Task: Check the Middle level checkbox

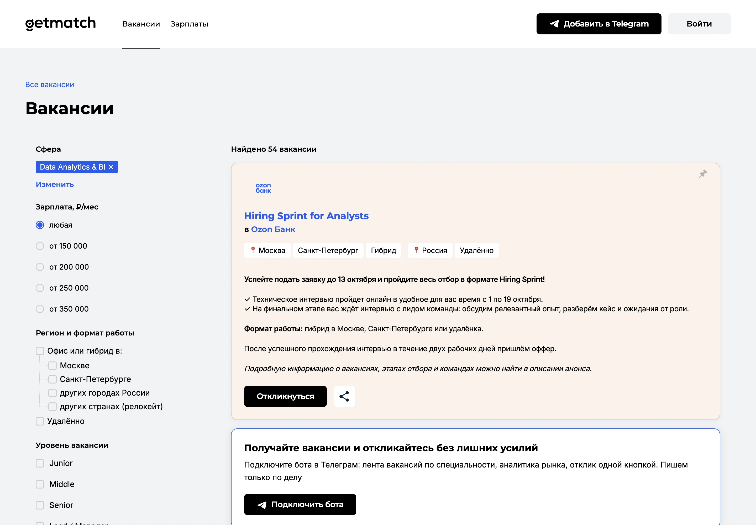Action: [x=40, y=484]
